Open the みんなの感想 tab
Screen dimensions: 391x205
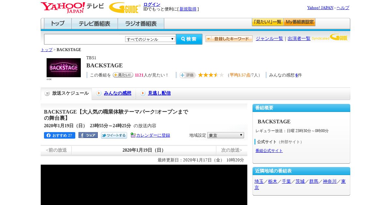click(x=117, y=93)
